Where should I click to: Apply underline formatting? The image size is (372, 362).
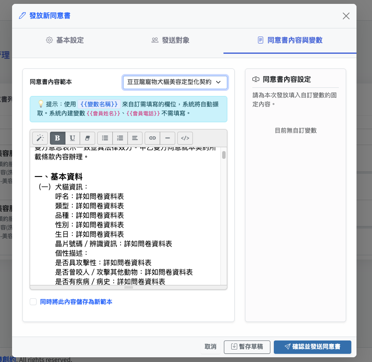click(72, 138)
